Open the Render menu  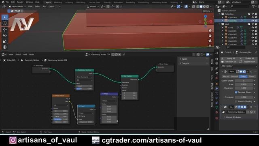click(20, 2)
